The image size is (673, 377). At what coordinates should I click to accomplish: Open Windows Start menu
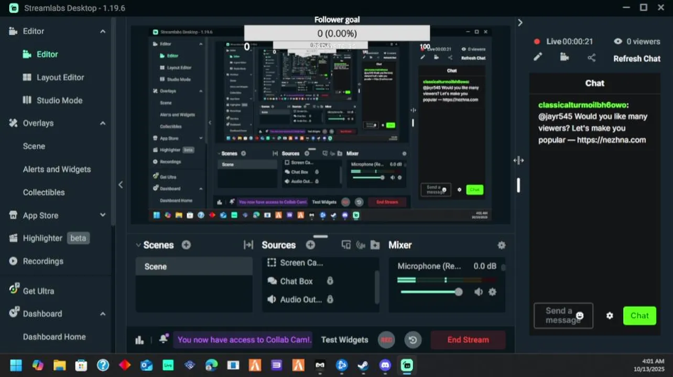[x=15, y=365]
